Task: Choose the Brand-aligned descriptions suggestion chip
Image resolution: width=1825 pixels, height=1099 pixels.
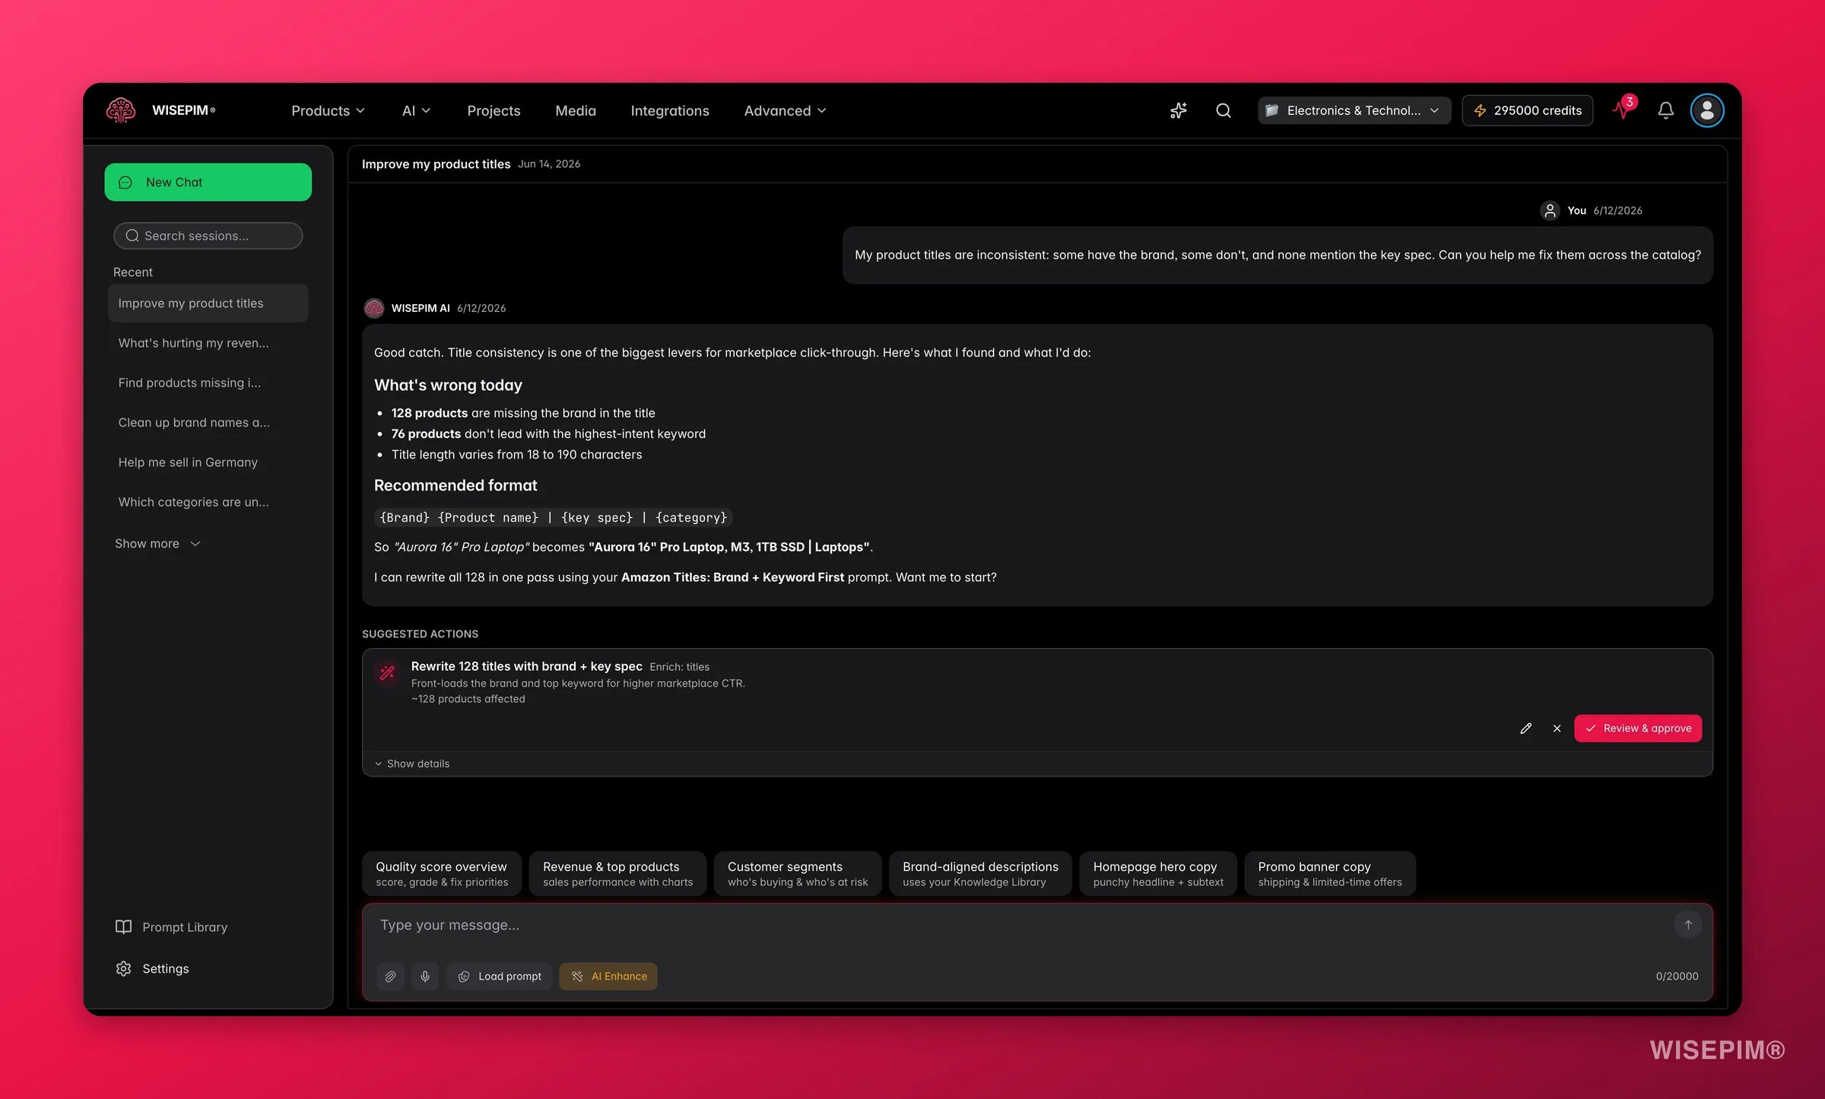Action: [980, 873]
